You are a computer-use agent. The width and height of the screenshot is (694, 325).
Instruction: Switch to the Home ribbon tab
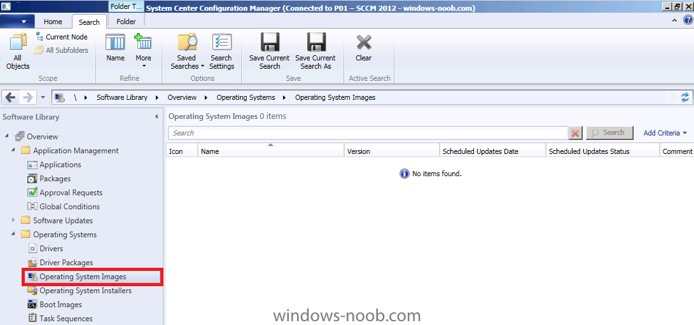click(x=53, y=21)
